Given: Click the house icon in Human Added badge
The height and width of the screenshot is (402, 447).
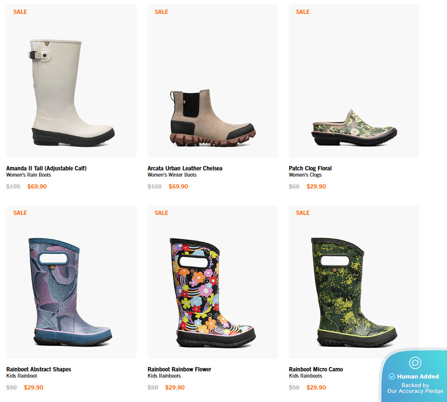Looking at the screenshot, I should [x=415, y=363].
